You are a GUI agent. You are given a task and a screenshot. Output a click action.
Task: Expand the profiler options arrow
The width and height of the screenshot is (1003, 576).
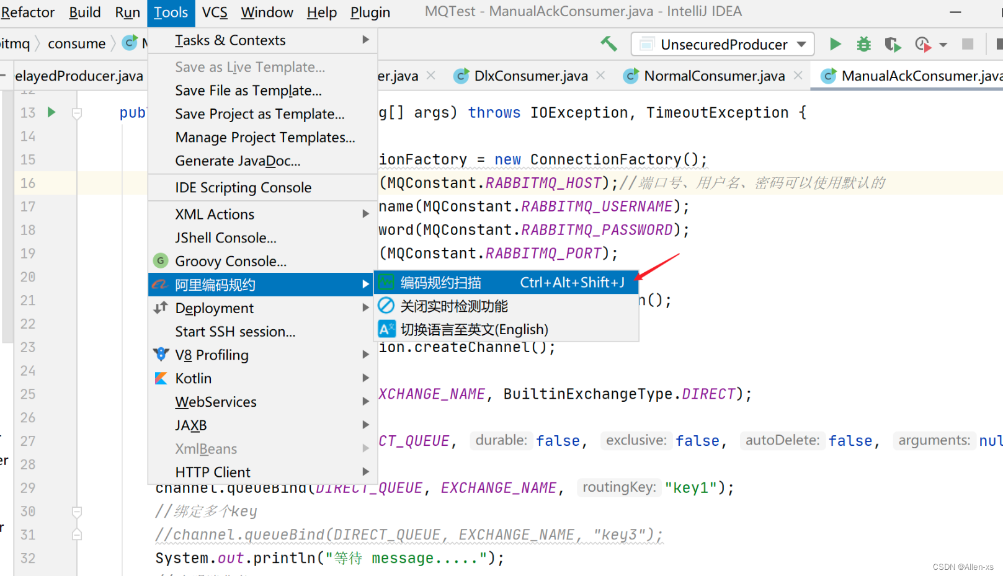click(x=943, y=45)
